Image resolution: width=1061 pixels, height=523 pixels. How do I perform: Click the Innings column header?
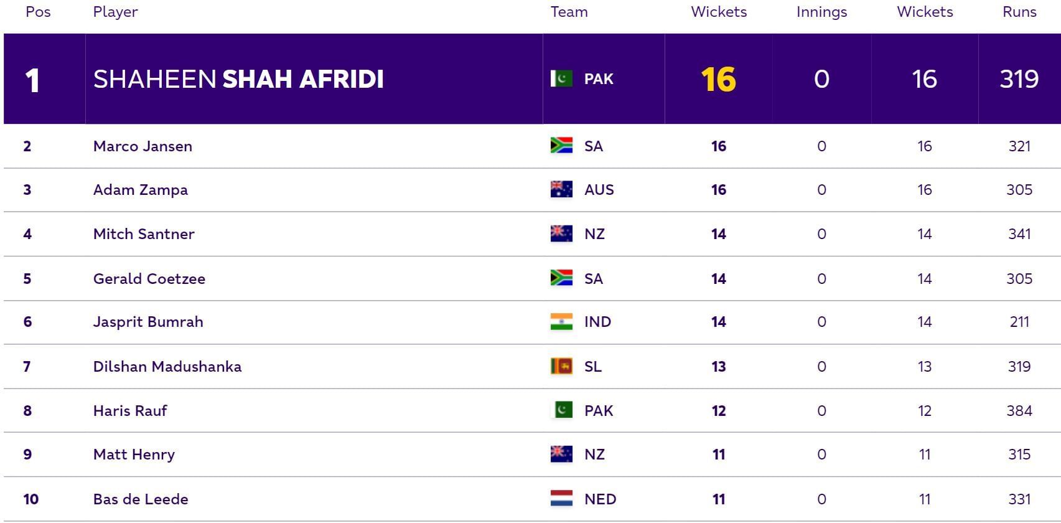click(821, 12)
